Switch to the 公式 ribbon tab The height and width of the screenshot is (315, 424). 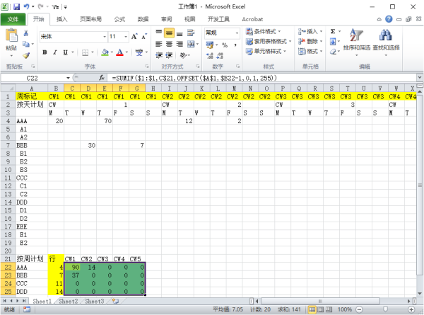click(119, 19)
